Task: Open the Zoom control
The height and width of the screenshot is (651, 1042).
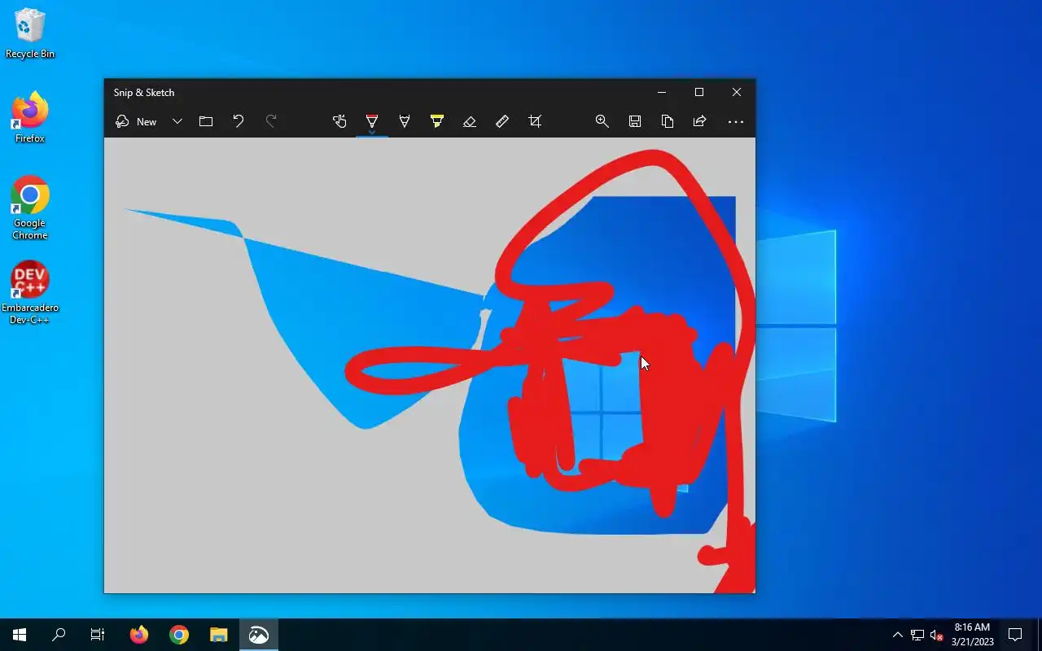Action: pos(602,121)
